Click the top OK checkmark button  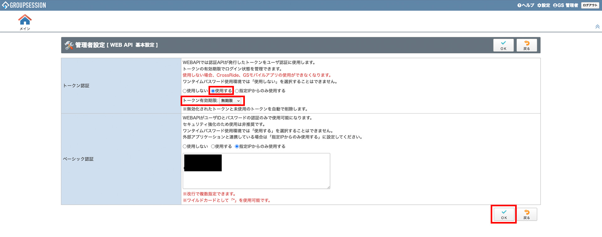[503, 45]
